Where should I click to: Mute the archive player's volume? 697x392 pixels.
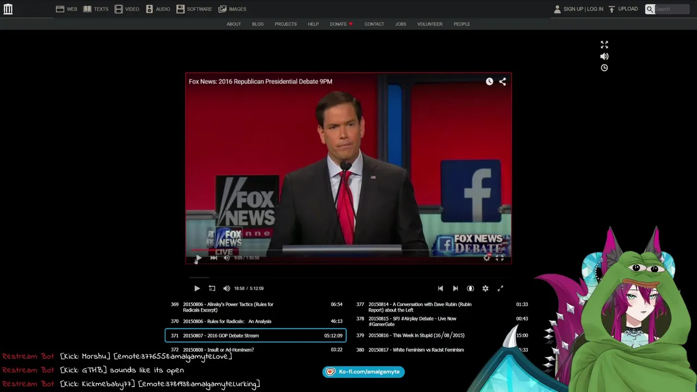(227, 289)
